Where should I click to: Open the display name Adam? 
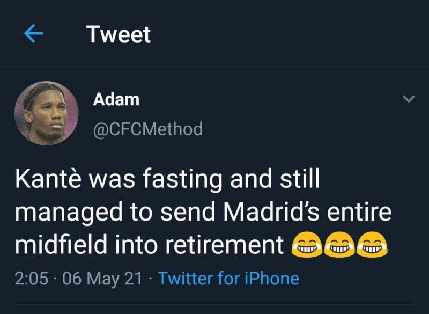(116, 99)
